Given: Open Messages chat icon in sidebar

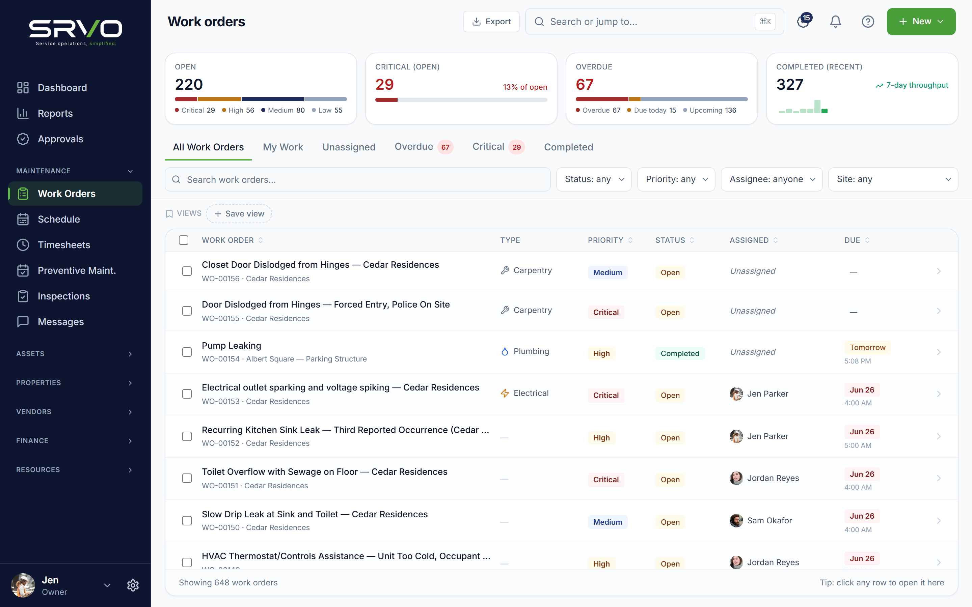Looking at the screenshot, I should [23, 322].
